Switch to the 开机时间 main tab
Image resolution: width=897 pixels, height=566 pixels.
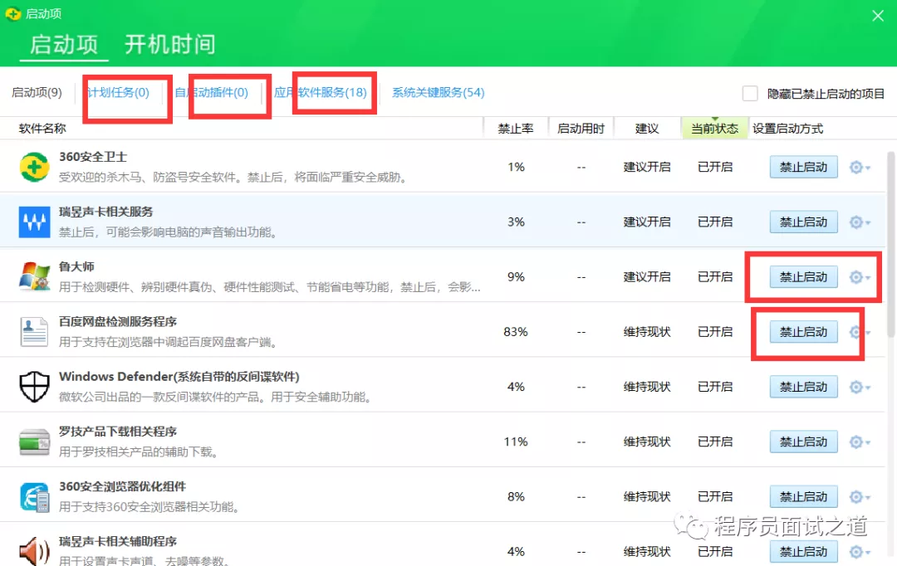click(170, 45)
